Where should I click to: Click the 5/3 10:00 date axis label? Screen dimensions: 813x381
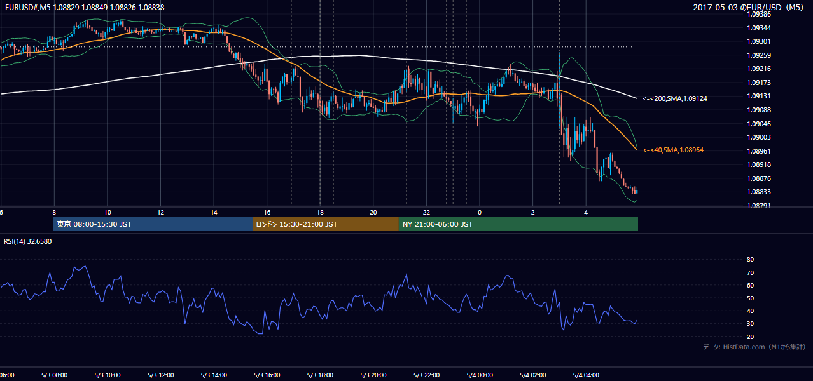coord(108,375)
